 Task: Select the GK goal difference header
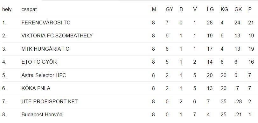238,10
